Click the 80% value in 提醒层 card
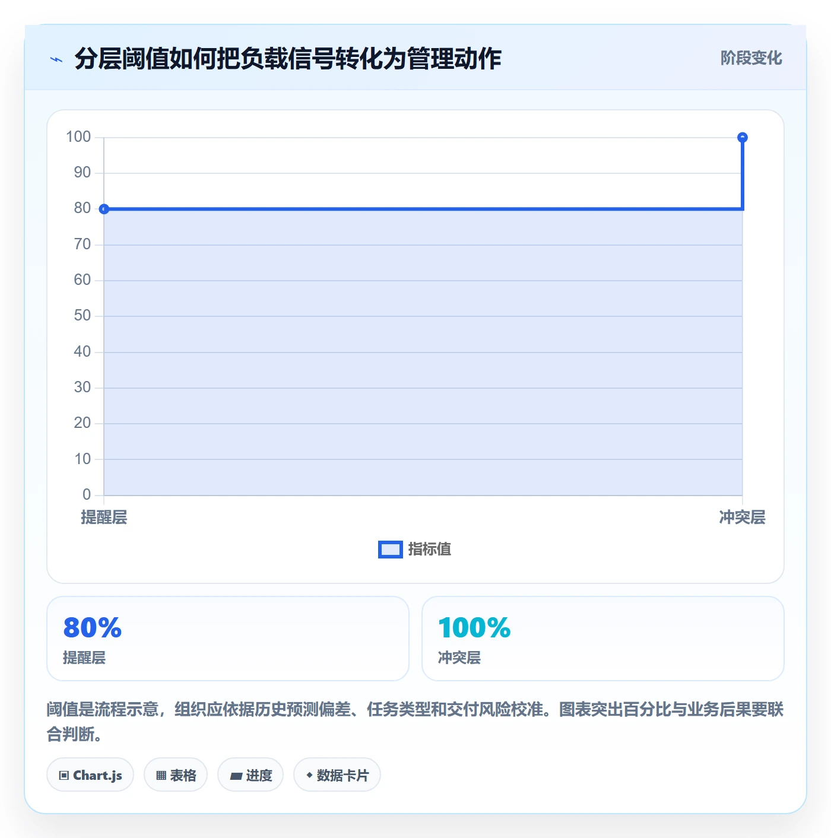This screenshot has width=831, height=838. tap(93, 628)
